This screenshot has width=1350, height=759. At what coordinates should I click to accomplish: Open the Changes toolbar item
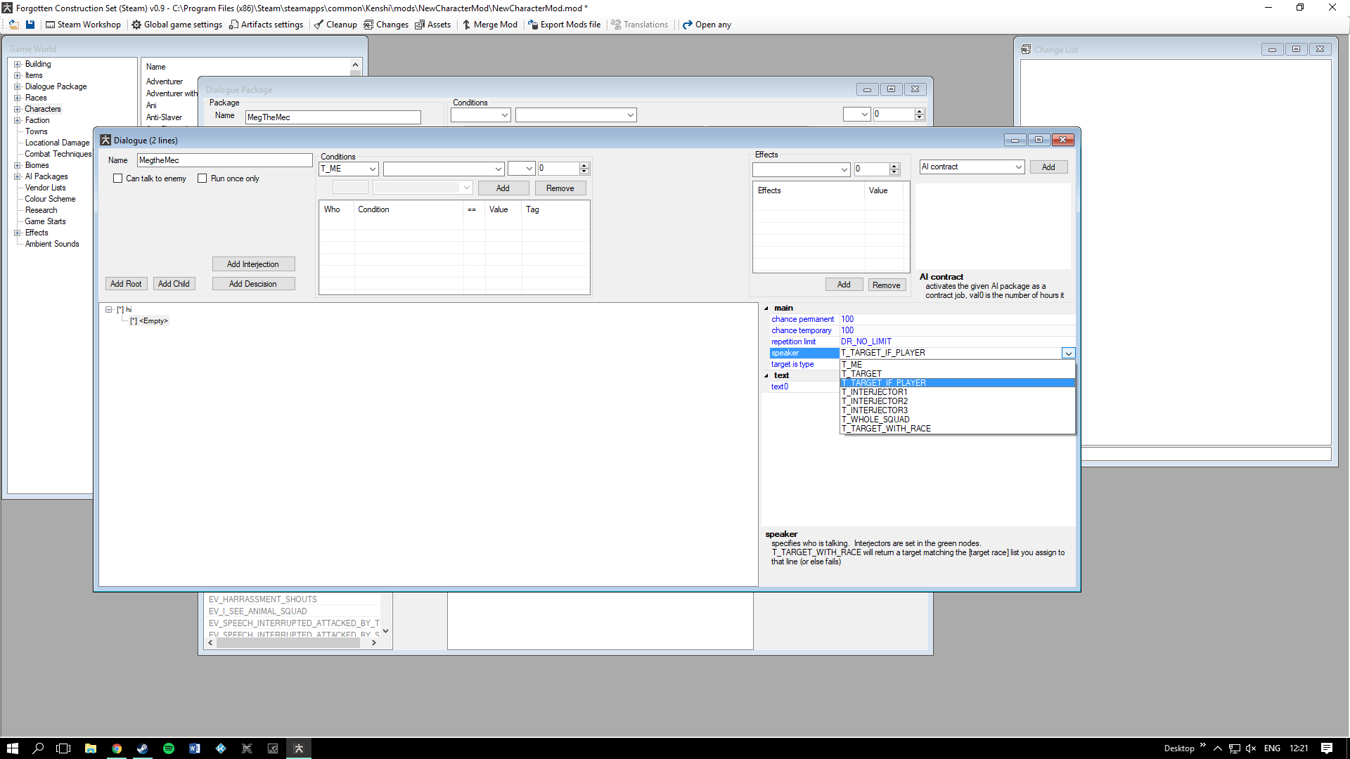(386, 25)
